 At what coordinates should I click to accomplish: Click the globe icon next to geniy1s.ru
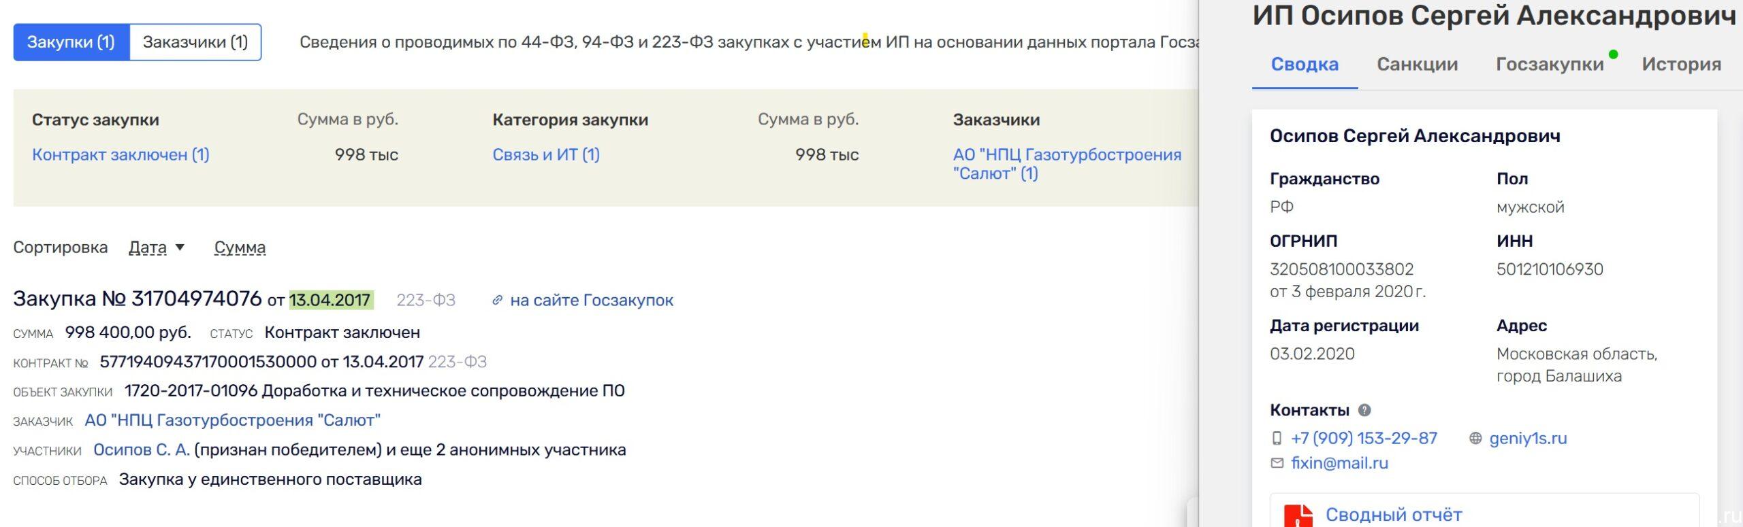click(x=1475, y=439)
